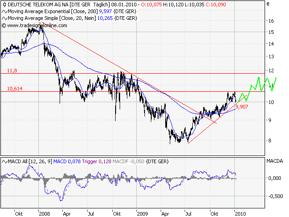Click the 16 tick on price axis
Viewport: 289px width, 217px height.
[271, 21]
